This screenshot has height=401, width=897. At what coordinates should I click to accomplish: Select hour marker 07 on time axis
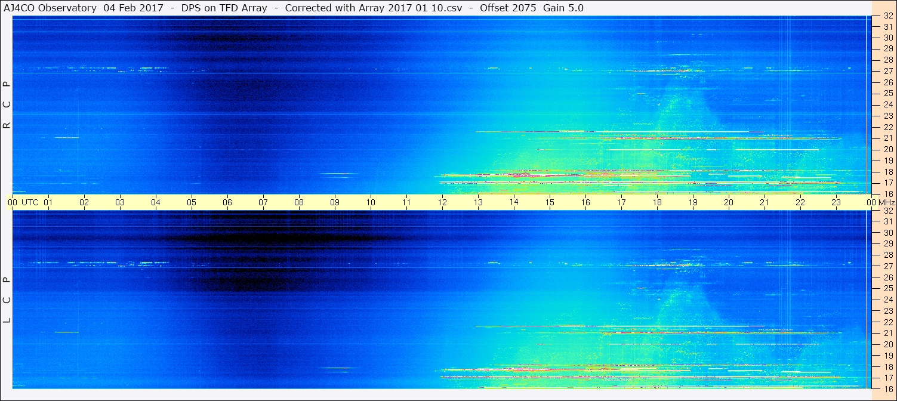(263, 202)
